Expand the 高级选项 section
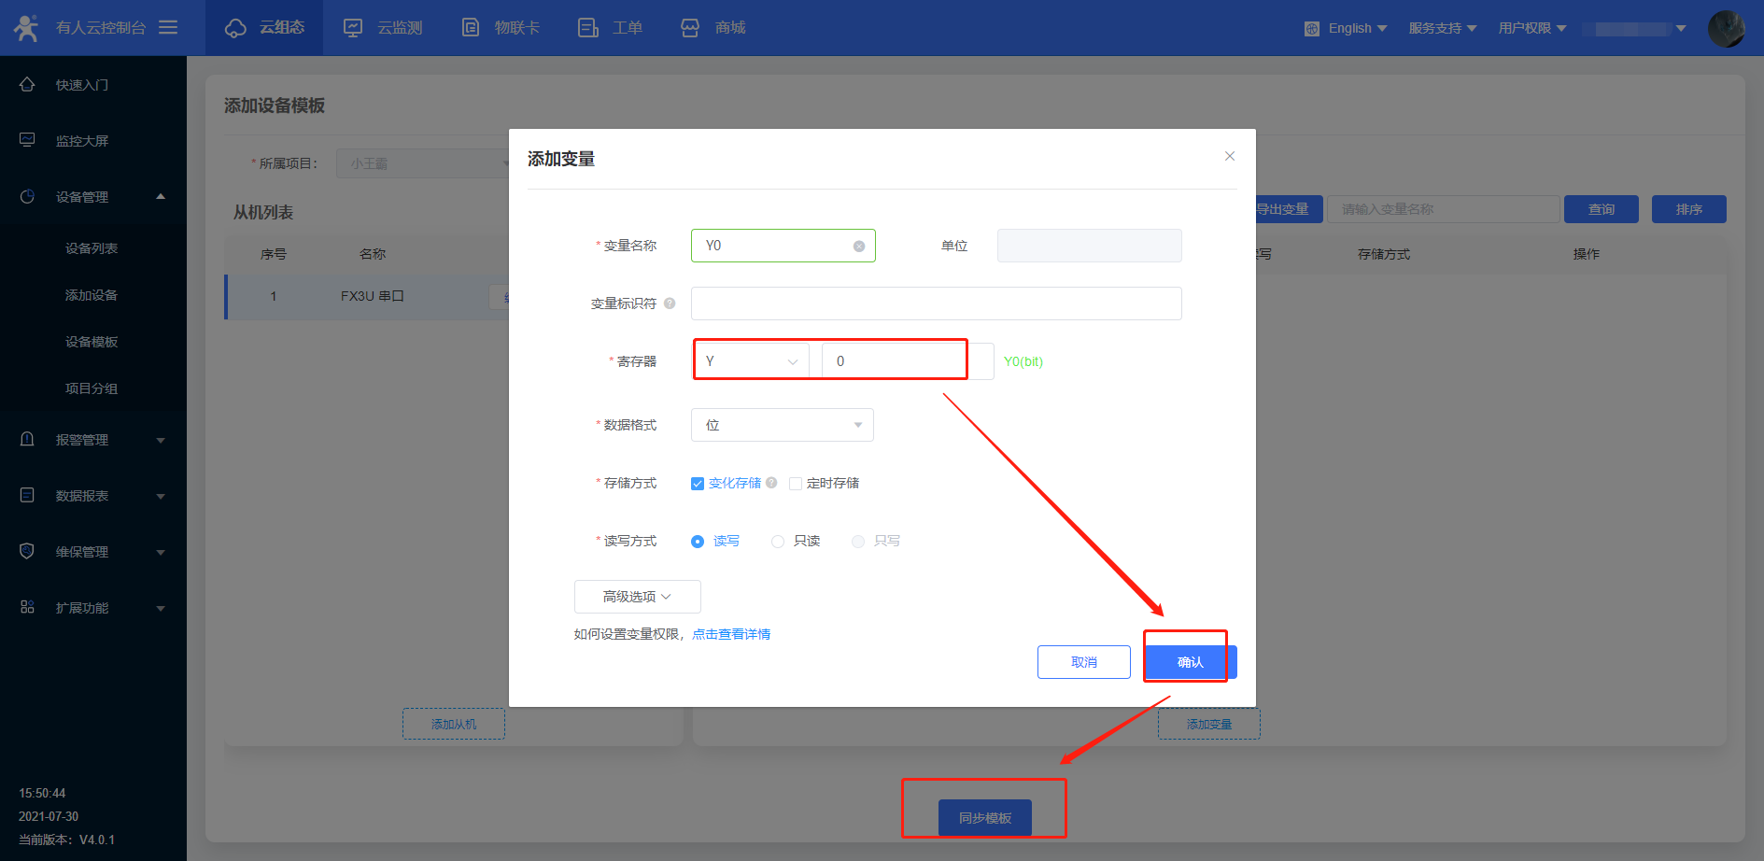This screenshot has width=1764, height=861. (637, 597)
